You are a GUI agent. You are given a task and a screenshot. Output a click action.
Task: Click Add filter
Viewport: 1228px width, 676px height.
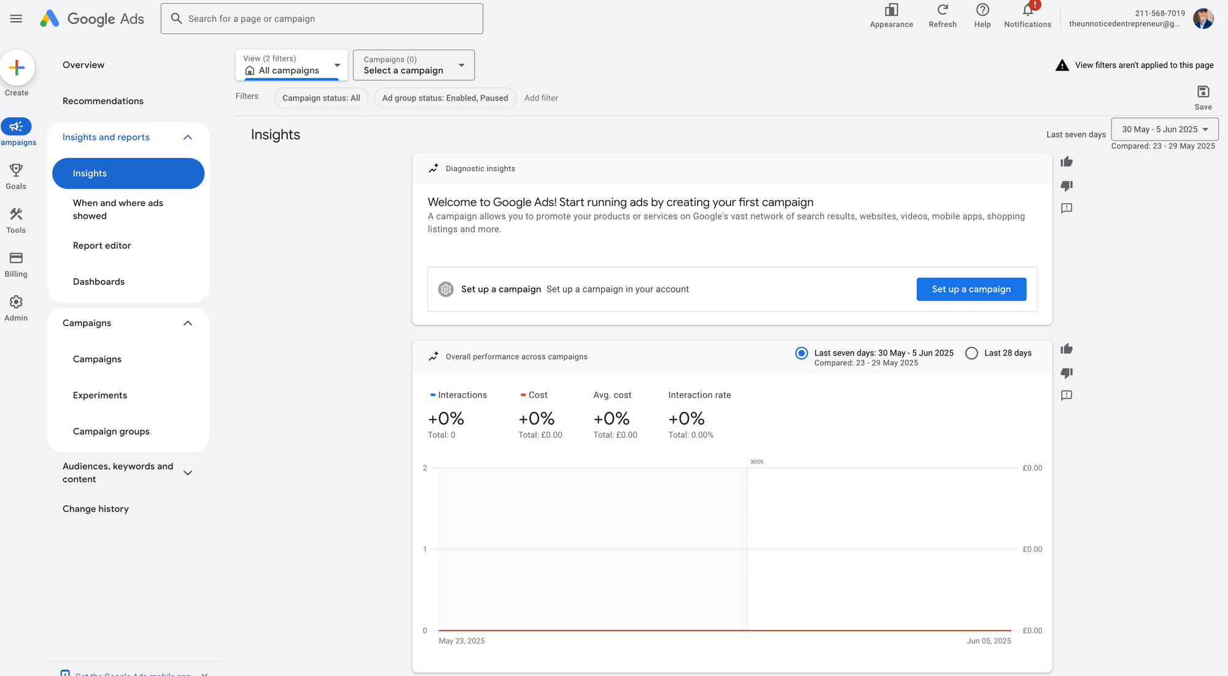(x=541, y=98)
